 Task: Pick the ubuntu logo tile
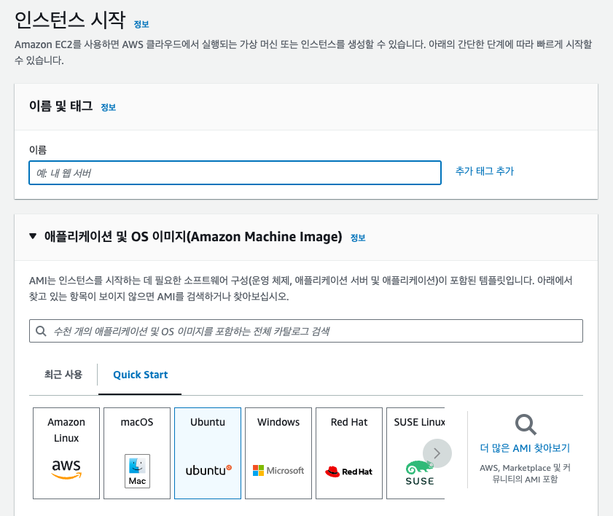[208, 453]
